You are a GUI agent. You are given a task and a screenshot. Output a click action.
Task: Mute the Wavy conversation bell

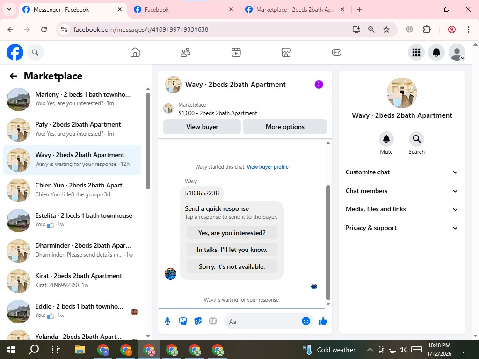[x=386, y=139]
